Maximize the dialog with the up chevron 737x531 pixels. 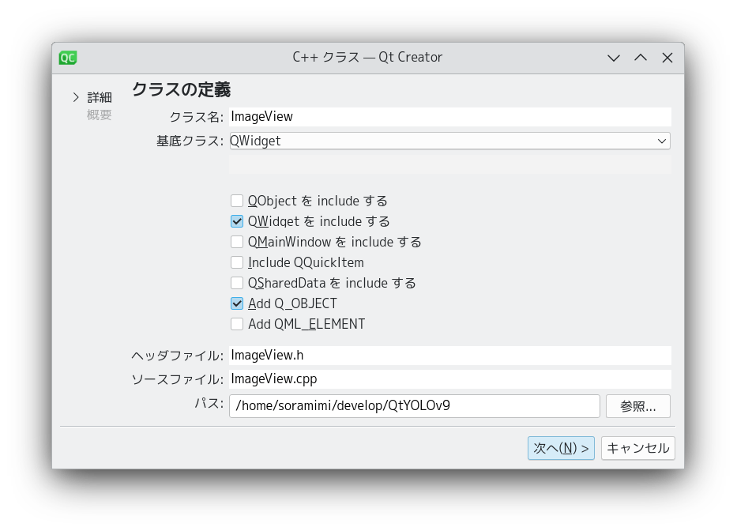pos(640,58)
